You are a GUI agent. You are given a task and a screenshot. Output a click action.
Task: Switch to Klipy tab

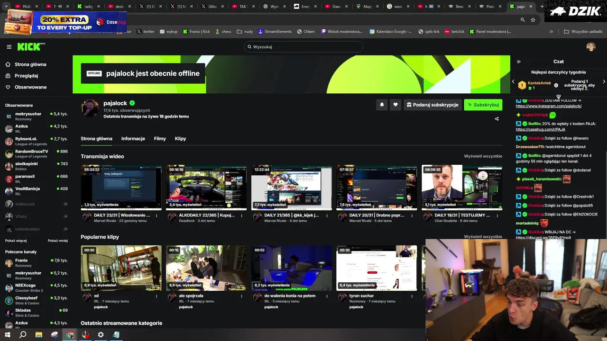click(x=180, y=139)
